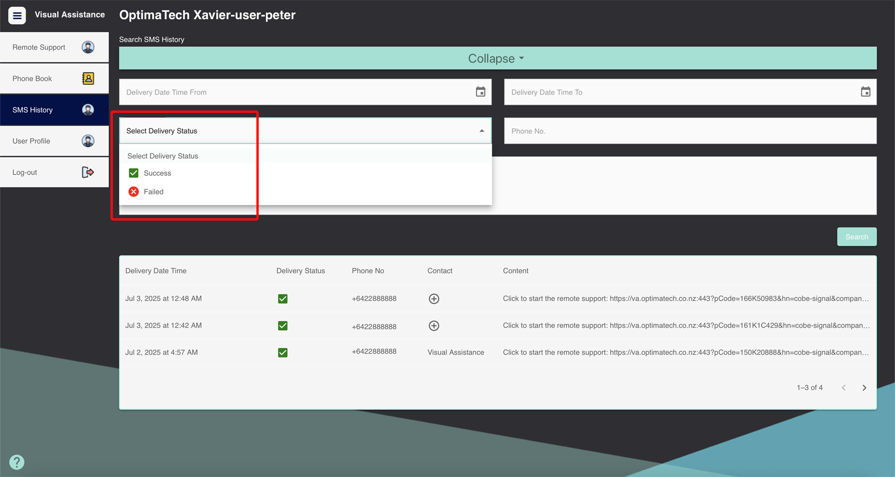895x477 pixels.
Task: Click Visual Assistance contact in Jul 2 row
Action: [x=455, y=353]
